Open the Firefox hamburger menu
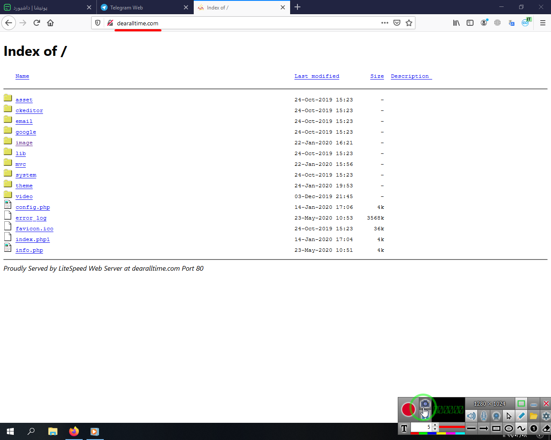 pos(542,23)
